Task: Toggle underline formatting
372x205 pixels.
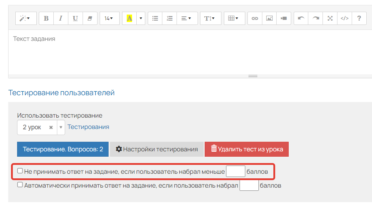Action: coord(75,18)
